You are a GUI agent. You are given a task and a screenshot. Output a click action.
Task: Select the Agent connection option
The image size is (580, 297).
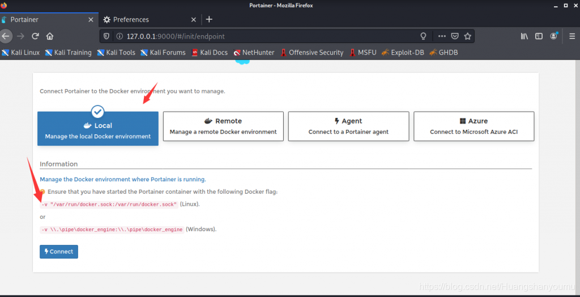(x=348, y=126)
